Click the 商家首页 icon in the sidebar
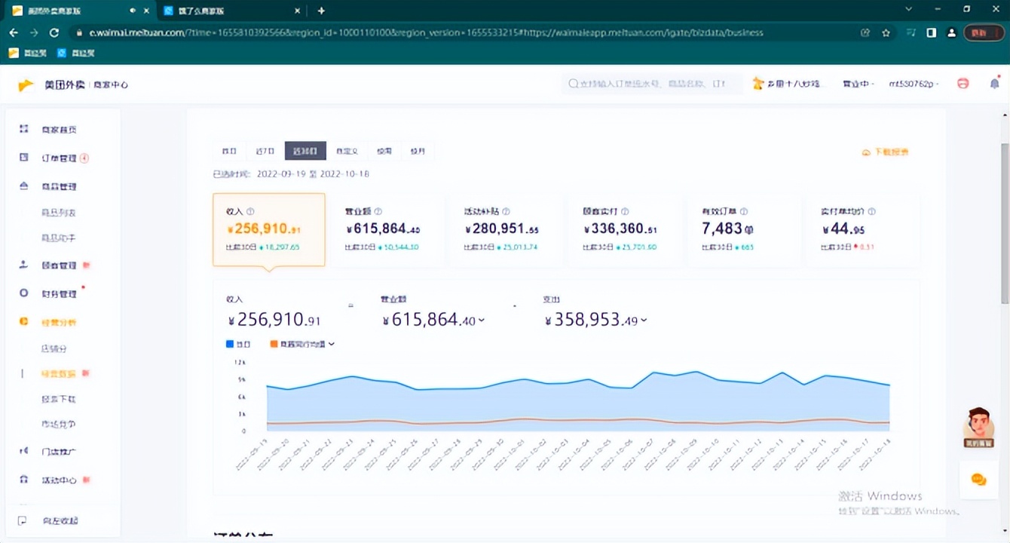The height and width of the screenshot is (543, 1010). [x=24, y=130]
